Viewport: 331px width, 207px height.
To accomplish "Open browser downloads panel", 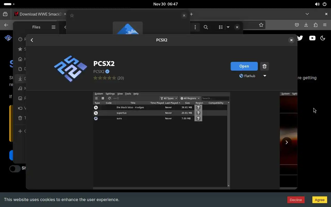I will click(x=306, y=25).
